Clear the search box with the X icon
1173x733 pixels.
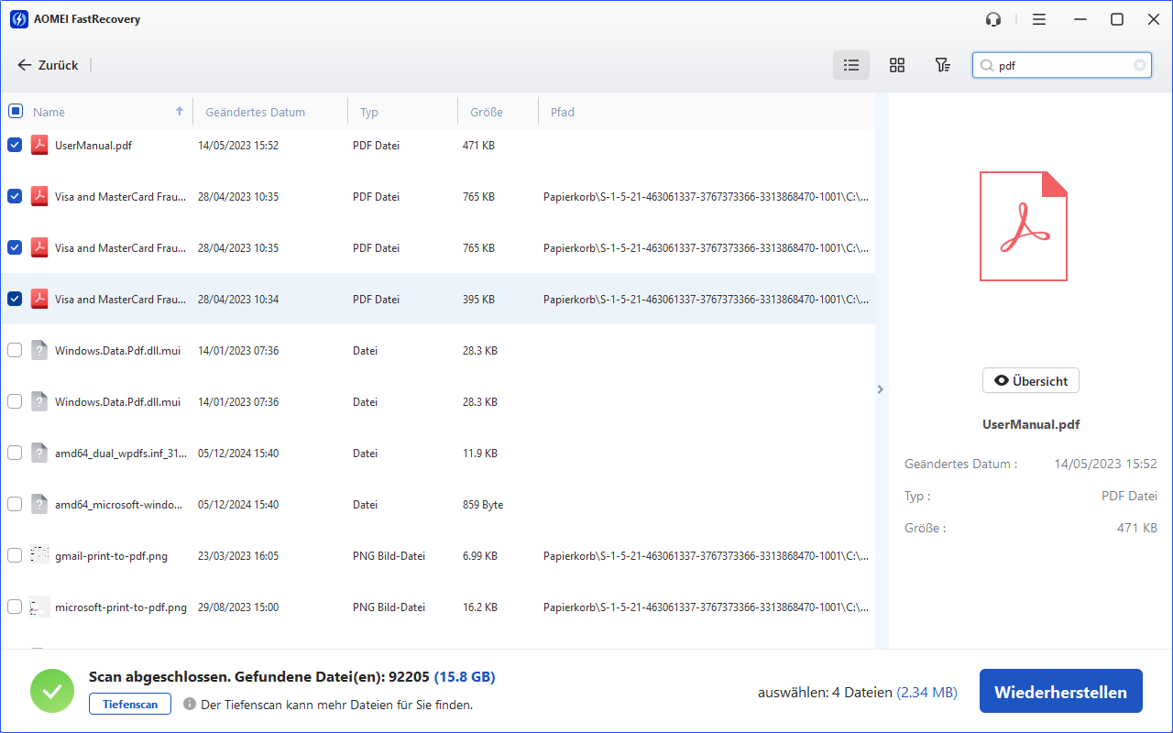coord(1139,65)
